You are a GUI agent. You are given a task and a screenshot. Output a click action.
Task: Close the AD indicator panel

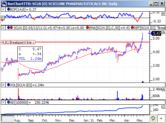point(3,102)
